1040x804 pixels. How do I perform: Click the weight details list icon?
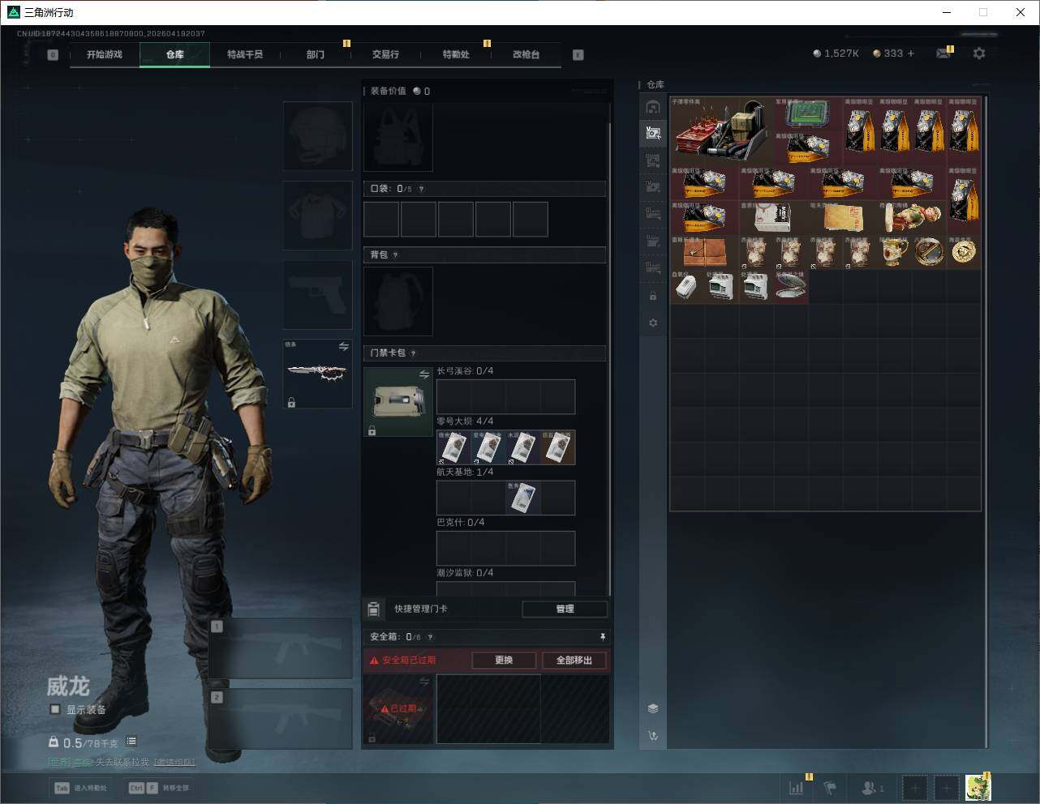tap(131, 742)
